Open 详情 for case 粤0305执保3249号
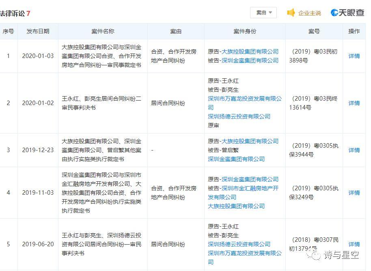371x271 pixels. 354,193
